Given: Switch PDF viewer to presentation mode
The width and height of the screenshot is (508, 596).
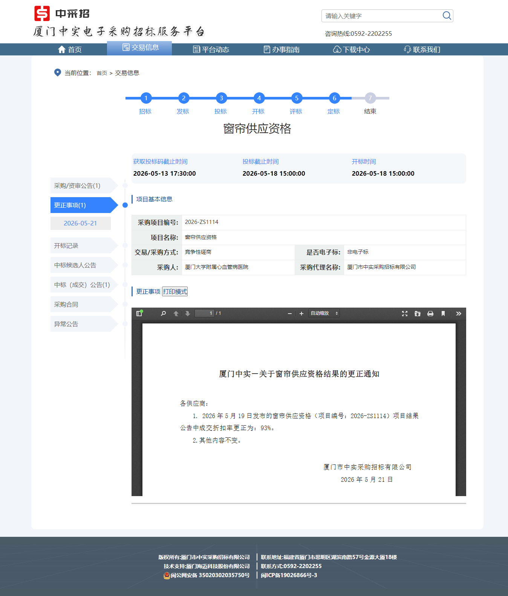Looking at the screenshot, I should point(405,313).
